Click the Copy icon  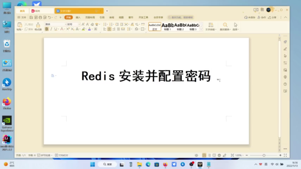26,29
